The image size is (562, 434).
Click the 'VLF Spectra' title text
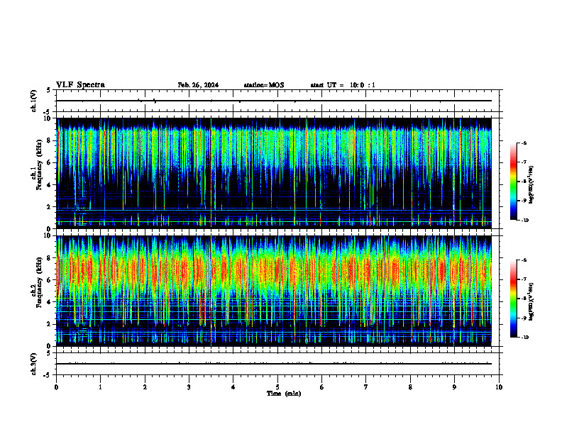point(80,85)
